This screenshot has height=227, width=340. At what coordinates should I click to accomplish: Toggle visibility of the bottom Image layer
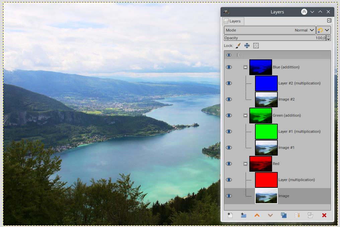pyautogui.click(x=229, y=196)
